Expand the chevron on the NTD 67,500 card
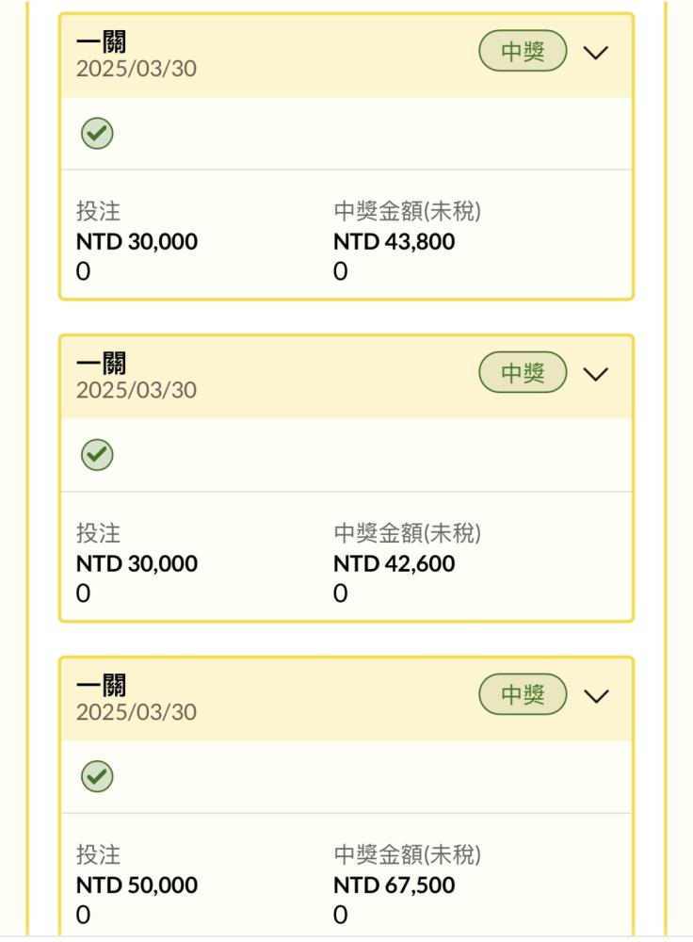 point(596,695)
